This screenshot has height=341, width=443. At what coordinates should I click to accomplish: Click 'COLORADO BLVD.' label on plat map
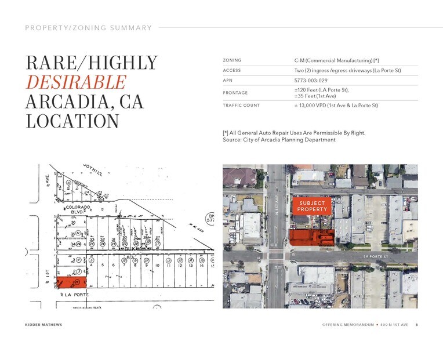click(77, 209)
